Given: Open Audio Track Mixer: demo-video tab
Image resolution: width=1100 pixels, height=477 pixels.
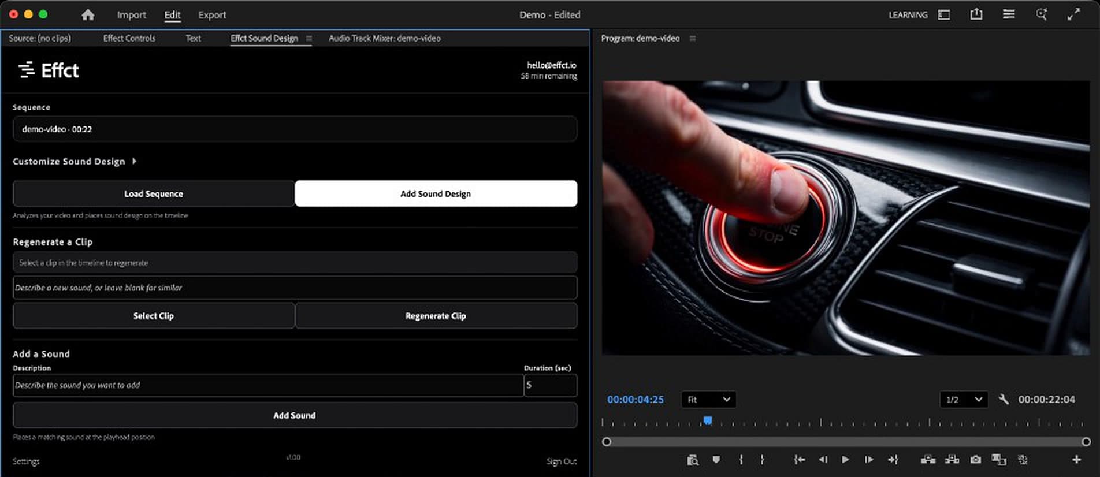Looking at the screenshot, I should click(385, 38).
